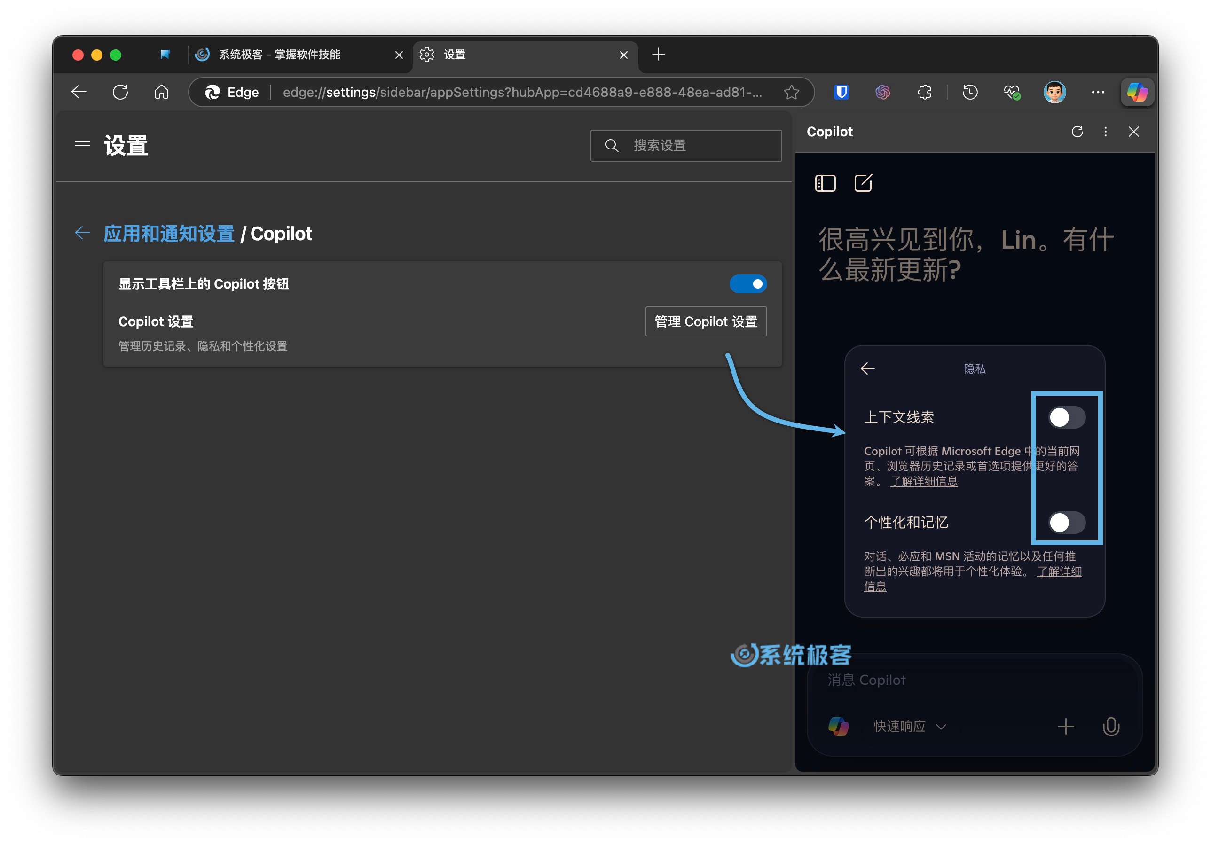Open the bookmarked pinned tab icon

pos(165,55)
